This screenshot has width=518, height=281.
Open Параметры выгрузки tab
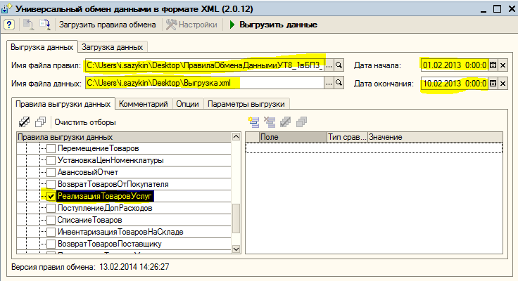pos(246,104)
